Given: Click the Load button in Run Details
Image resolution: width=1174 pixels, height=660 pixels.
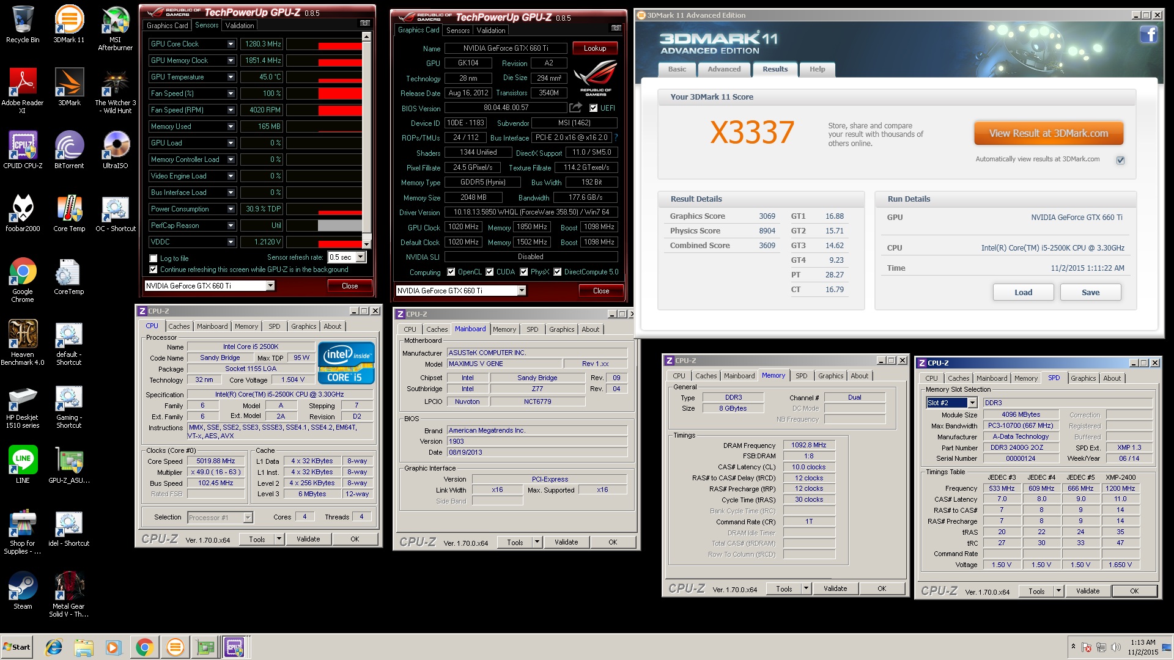Looking at the screenshot, I should point(1023,292).
